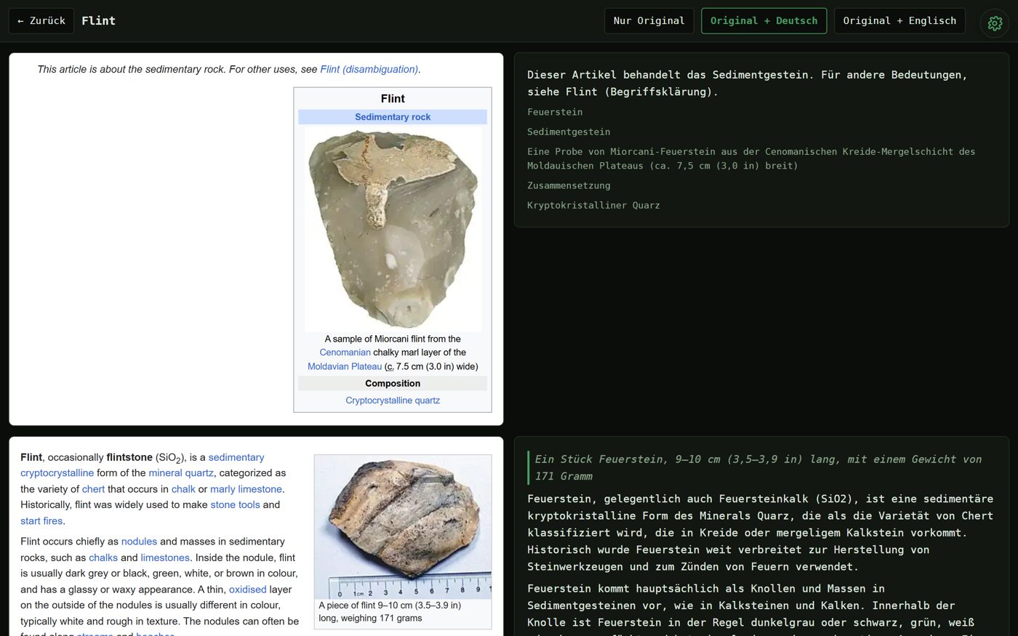Open the nodules link
1018x636 pixels.
(x=139, y=542)
